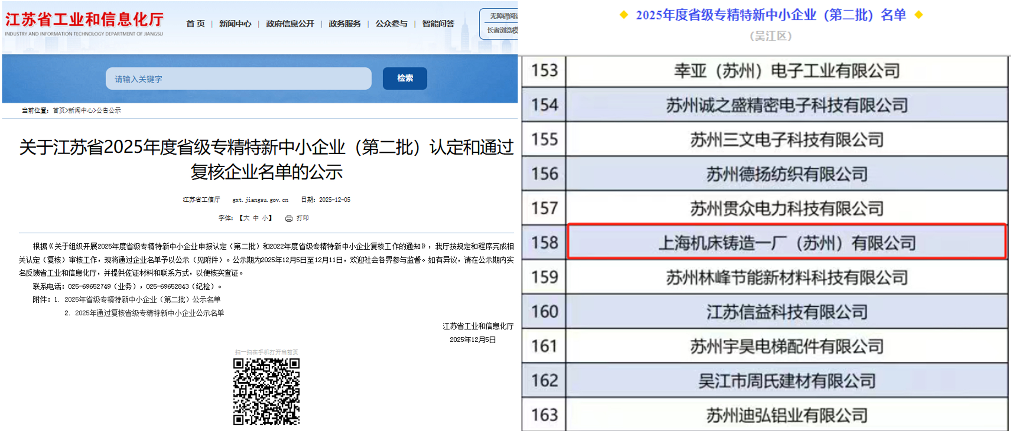The width and height of the screenshot is (1011, 431).
Task: Set font size to 中
Action: pyautogui.click(x=256, y=218)
